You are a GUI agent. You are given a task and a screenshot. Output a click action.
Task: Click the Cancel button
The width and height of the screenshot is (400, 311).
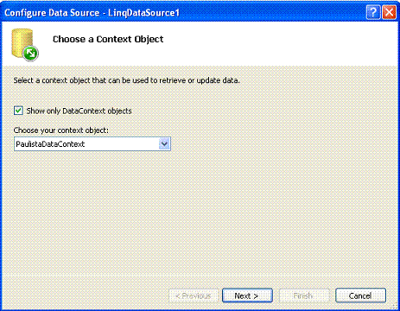coord(360,295)
